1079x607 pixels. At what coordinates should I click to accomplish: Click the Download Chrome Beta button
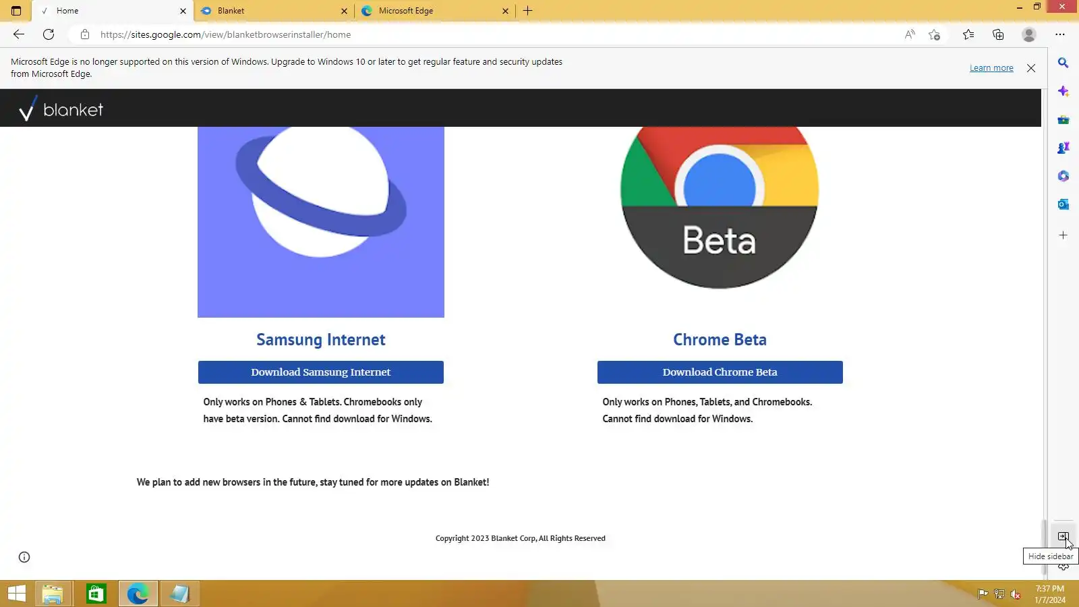720,372
